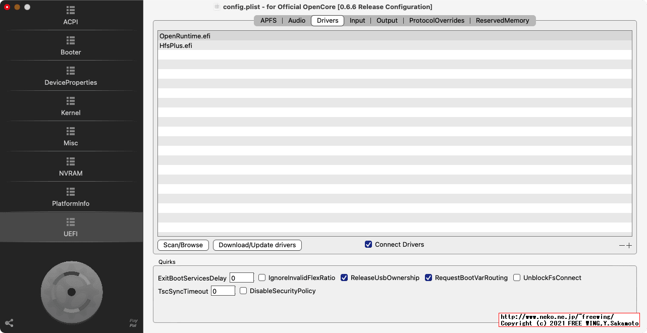Enable IgnoreInvalidFlexRatio quirk

tap(261, 277)
